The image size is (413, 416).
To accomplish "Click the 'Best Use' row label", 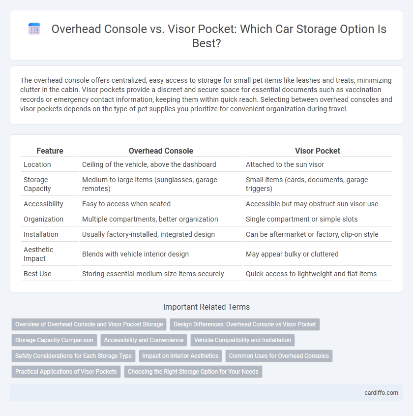I will pyautogui.click(x=37, y=274).
